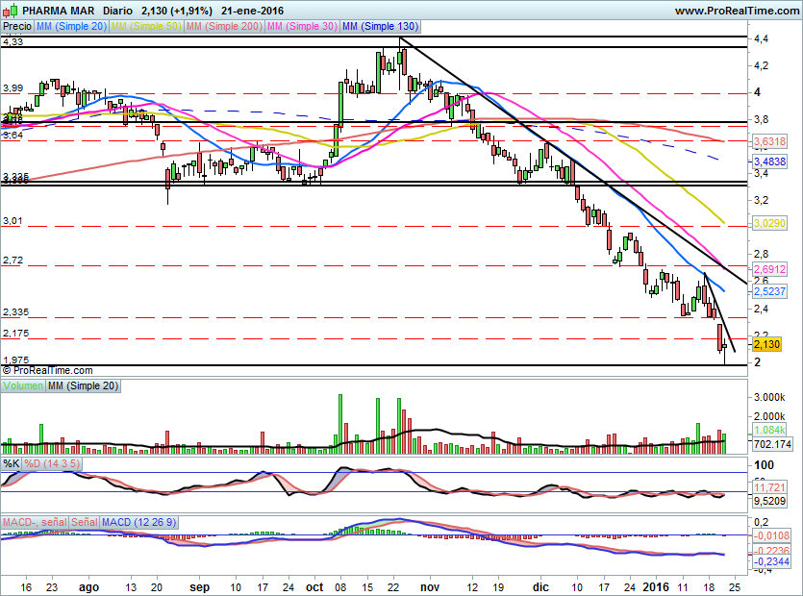This screenshot has width=803, height=596.
Task: Click the 3,0290 moving average value tag
Action: [769, 223]
